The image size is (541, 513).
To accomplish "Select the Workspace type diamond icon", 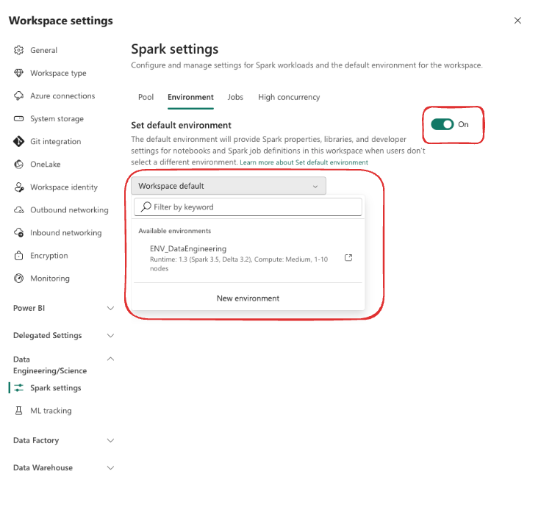I will coord(19,73).
